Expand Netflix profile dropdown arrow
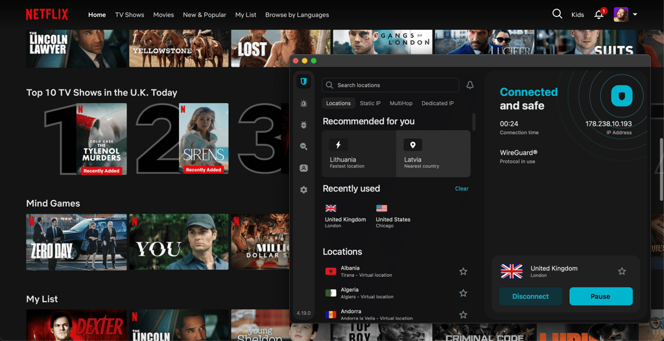 [635, 14]
